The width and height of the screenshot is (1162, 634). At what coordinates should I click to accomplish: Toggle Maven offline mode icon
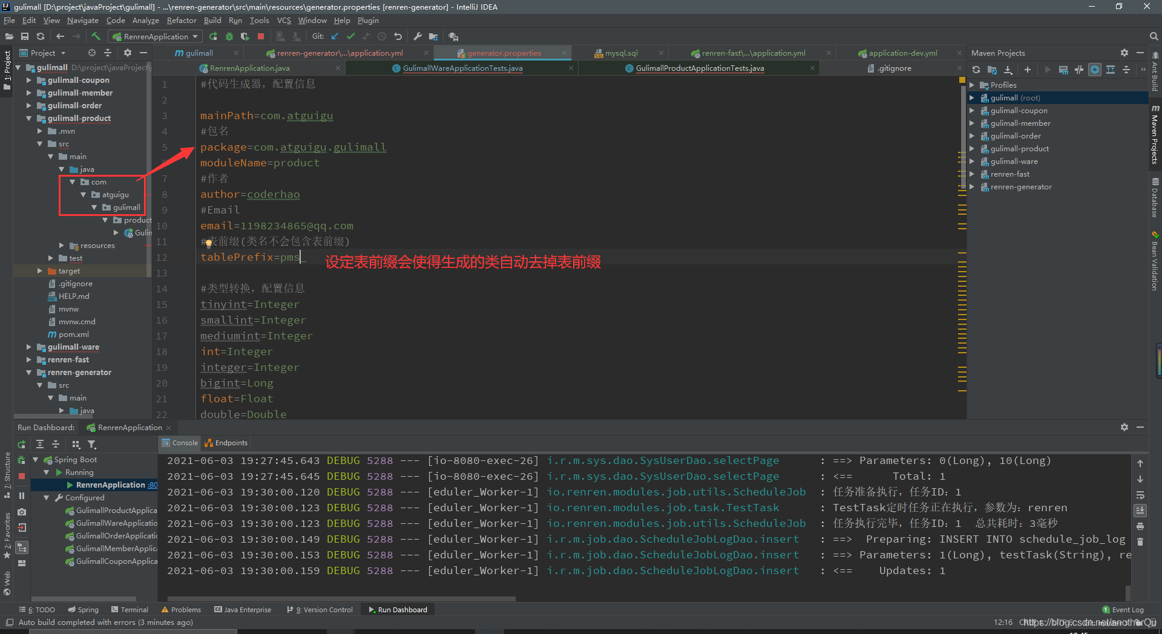pyautogui.click(x=1079, y=70)
